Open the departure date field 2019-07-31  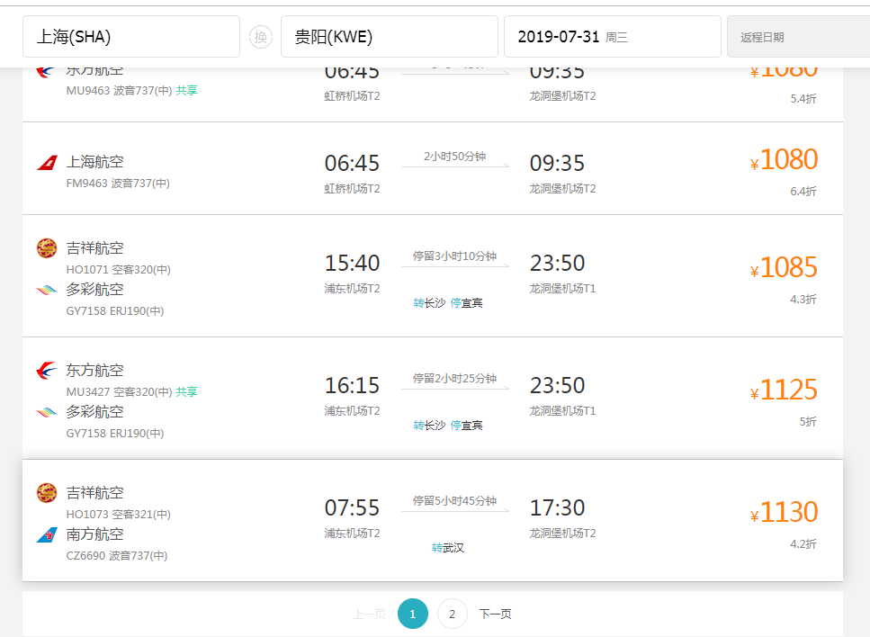coord(613,37)
